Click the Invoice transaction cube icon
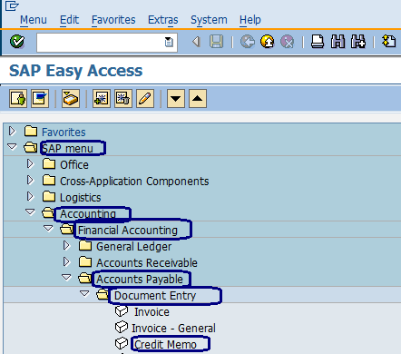The height and width of the screenshot is (354, 401). [x=122, y=311]
